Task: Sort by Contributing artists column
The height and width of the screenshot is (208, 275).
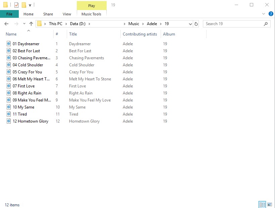Action: (x=140, y=34)
